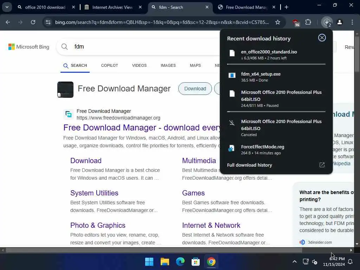
Task: Open the notification bell in the taskbar
Action: [351, 262]
